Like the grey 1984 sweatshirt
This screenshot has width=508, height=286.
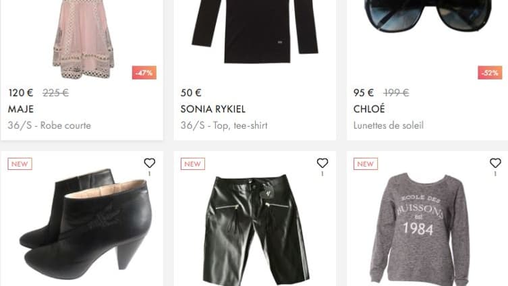[495, 163]
